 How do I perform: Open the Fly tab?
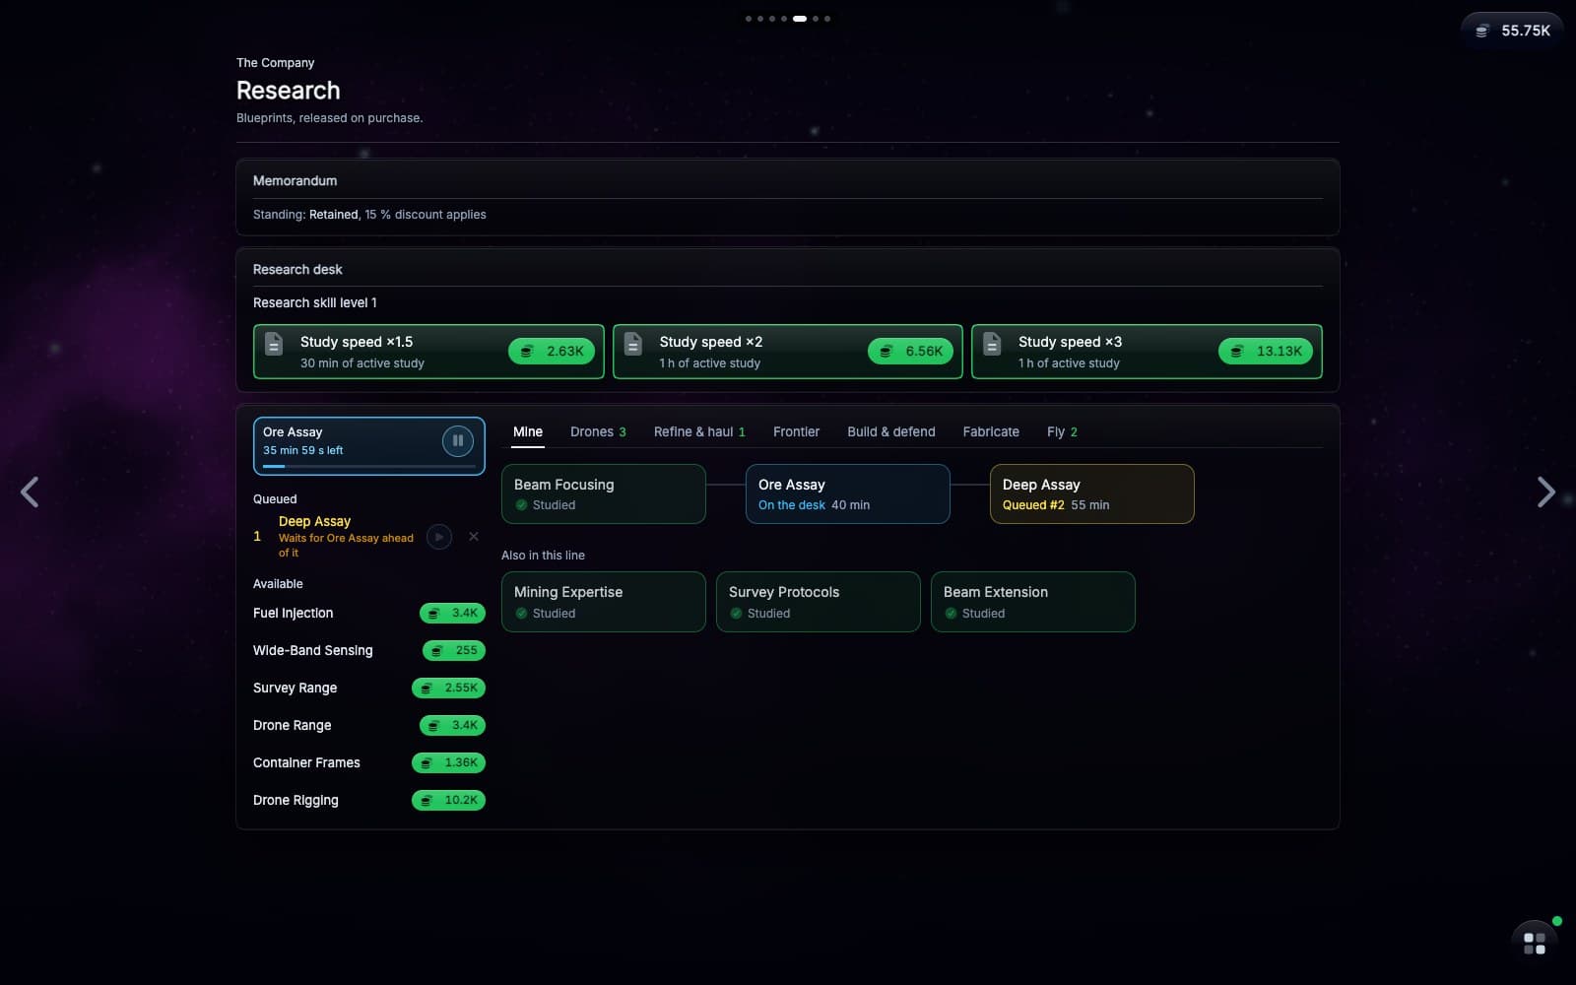point(1062,431)
